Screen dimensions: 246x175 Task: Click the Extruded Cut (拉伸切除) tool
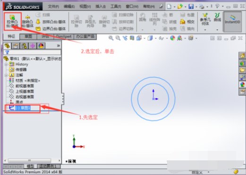point(76,21)
